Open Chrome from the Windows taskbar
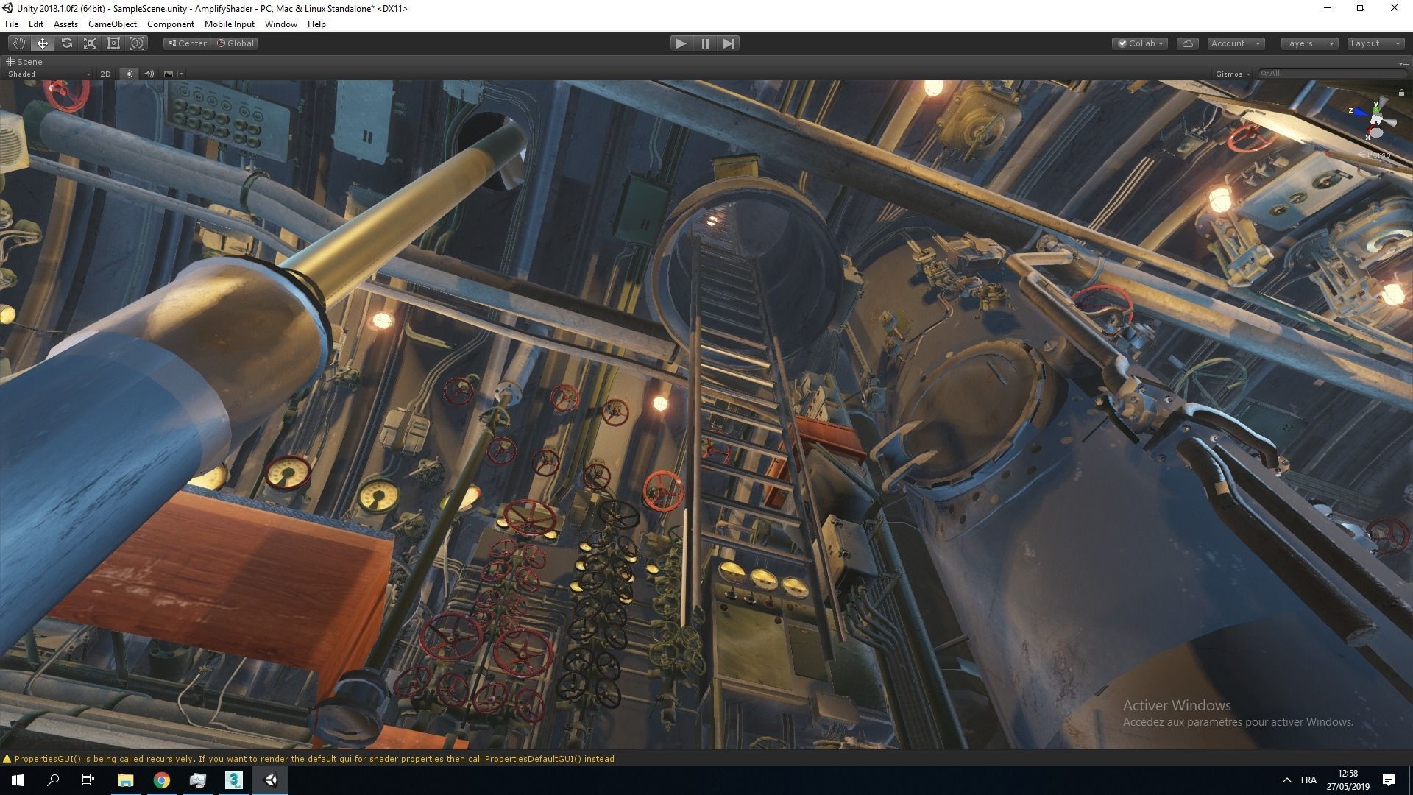Image resolution: width=1413 pixels, height=795 pixels. point(162,780)
